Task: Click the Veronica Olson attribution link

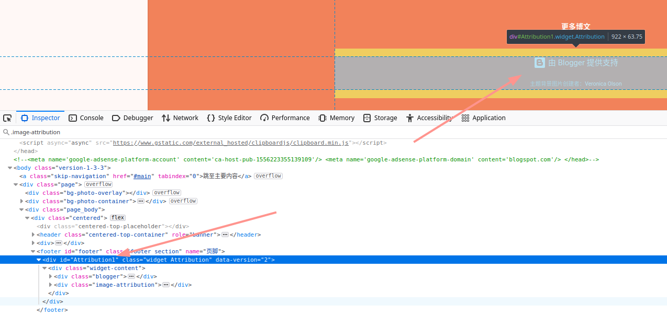Action: (603, 84)
